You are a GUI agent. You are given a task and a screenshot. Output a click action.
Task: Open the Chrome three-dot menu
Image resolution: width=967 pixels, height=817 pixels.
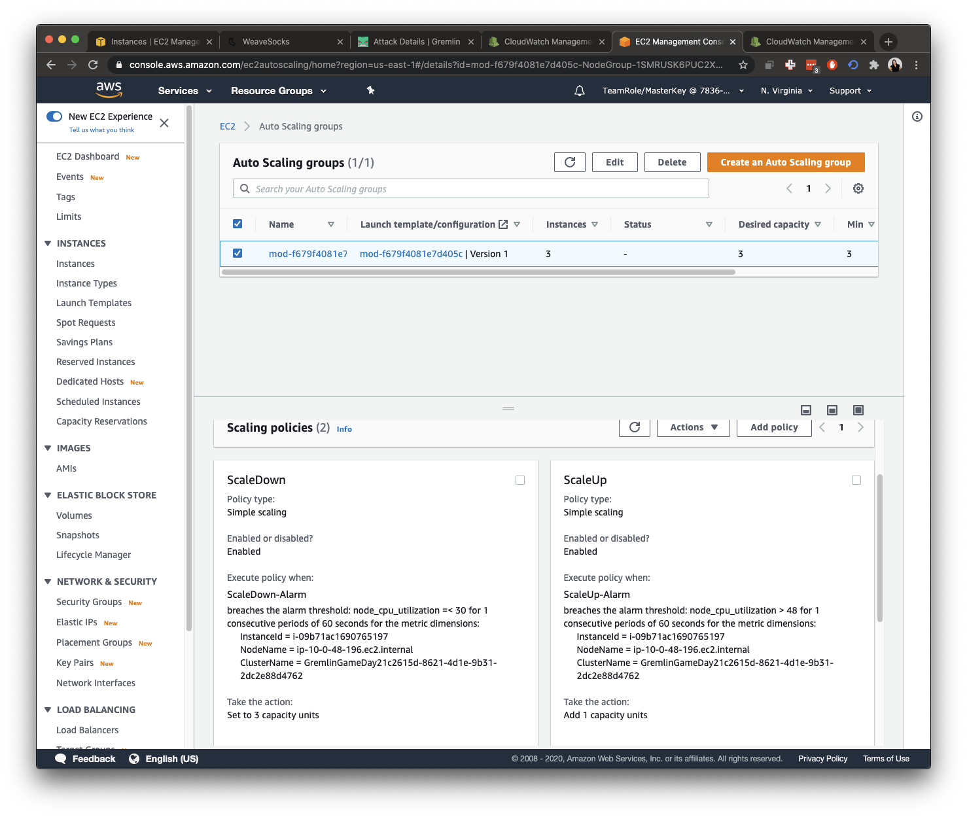point(916,65)
